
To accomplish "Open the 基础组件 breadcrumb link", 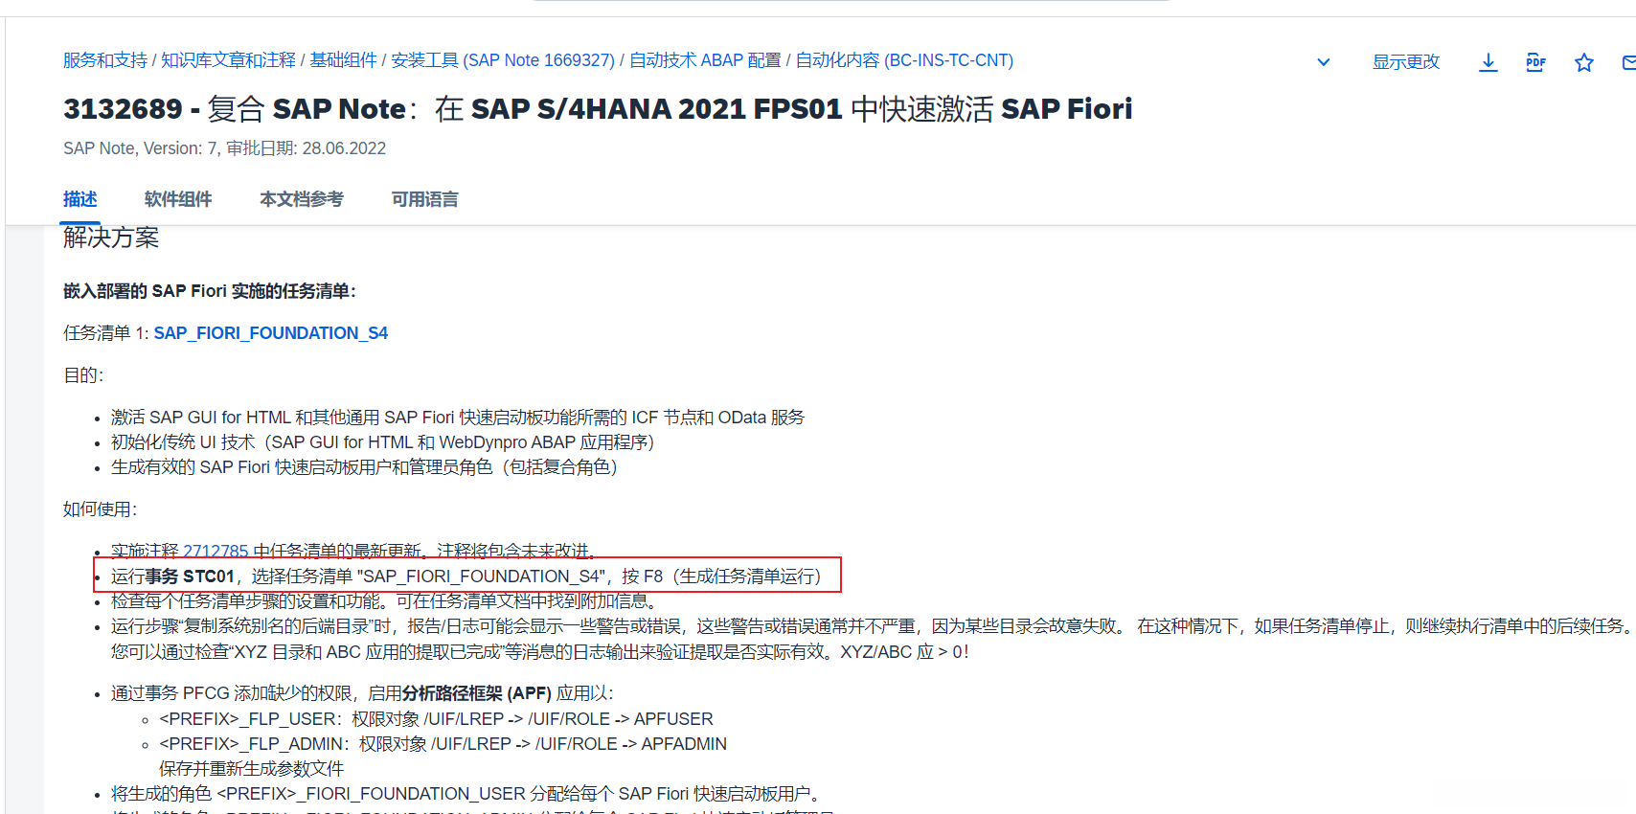I will (344, 60).
